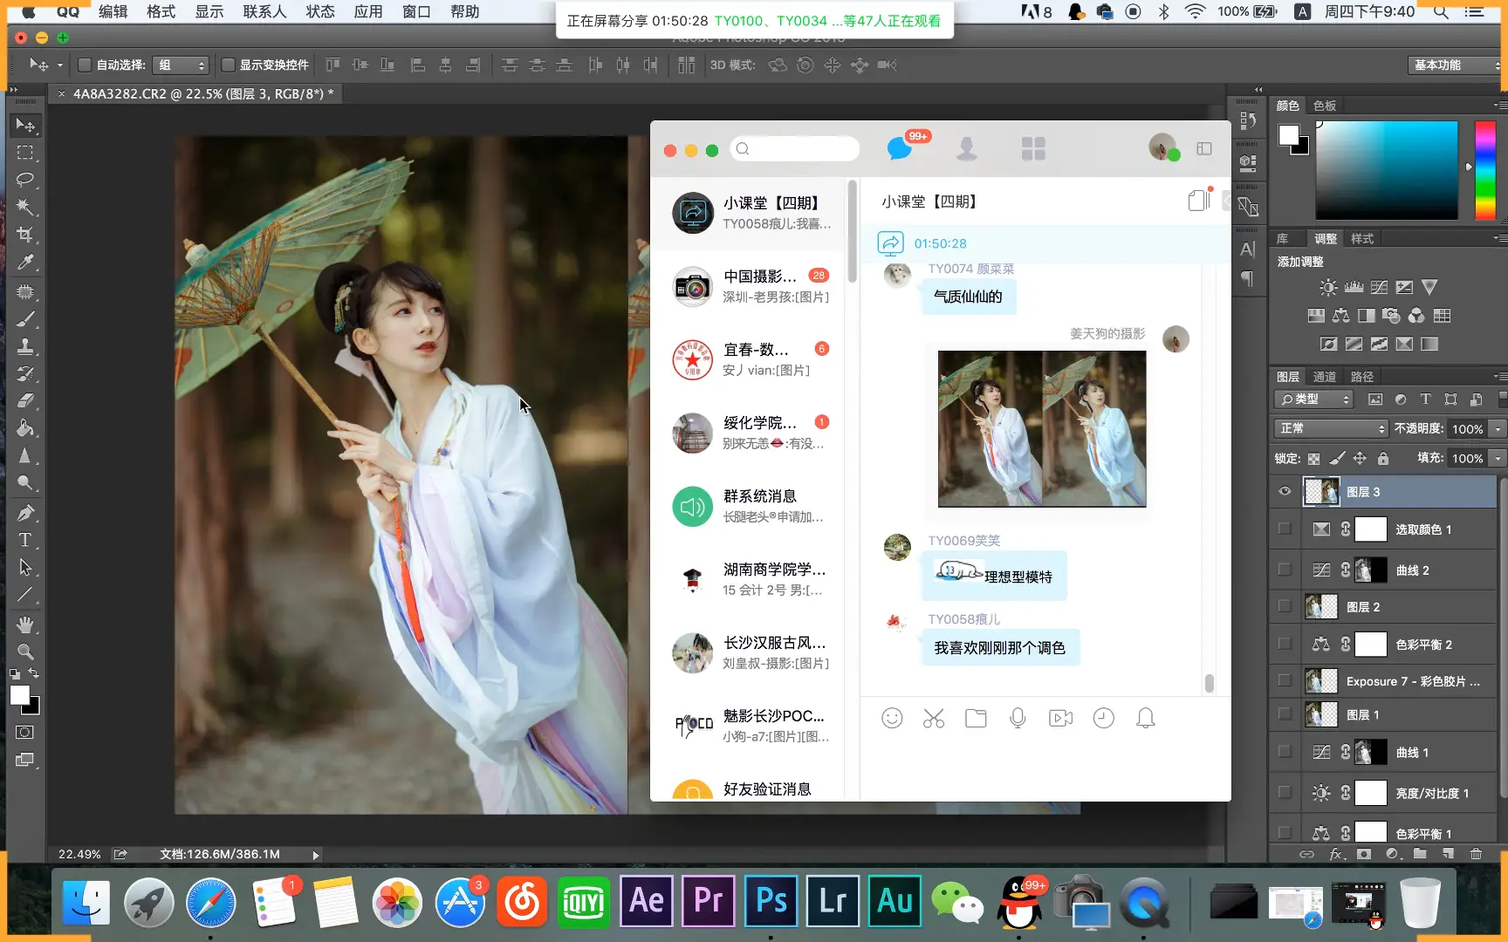1508x942 pixels.
Task: Add a Curves adjustment from Adjustments panel
Action: (1379, 287)
